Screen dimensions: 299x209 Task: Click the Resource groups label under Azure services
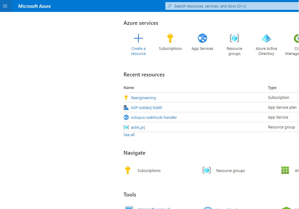point(234,51)
